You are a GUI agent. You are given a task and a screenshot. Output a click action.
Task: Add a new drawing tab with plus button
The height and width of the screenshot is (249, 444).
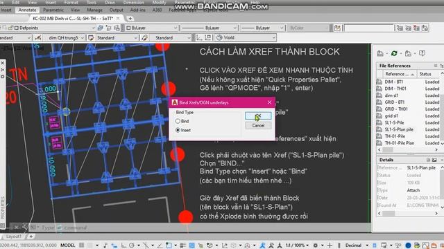coord(130,19)
